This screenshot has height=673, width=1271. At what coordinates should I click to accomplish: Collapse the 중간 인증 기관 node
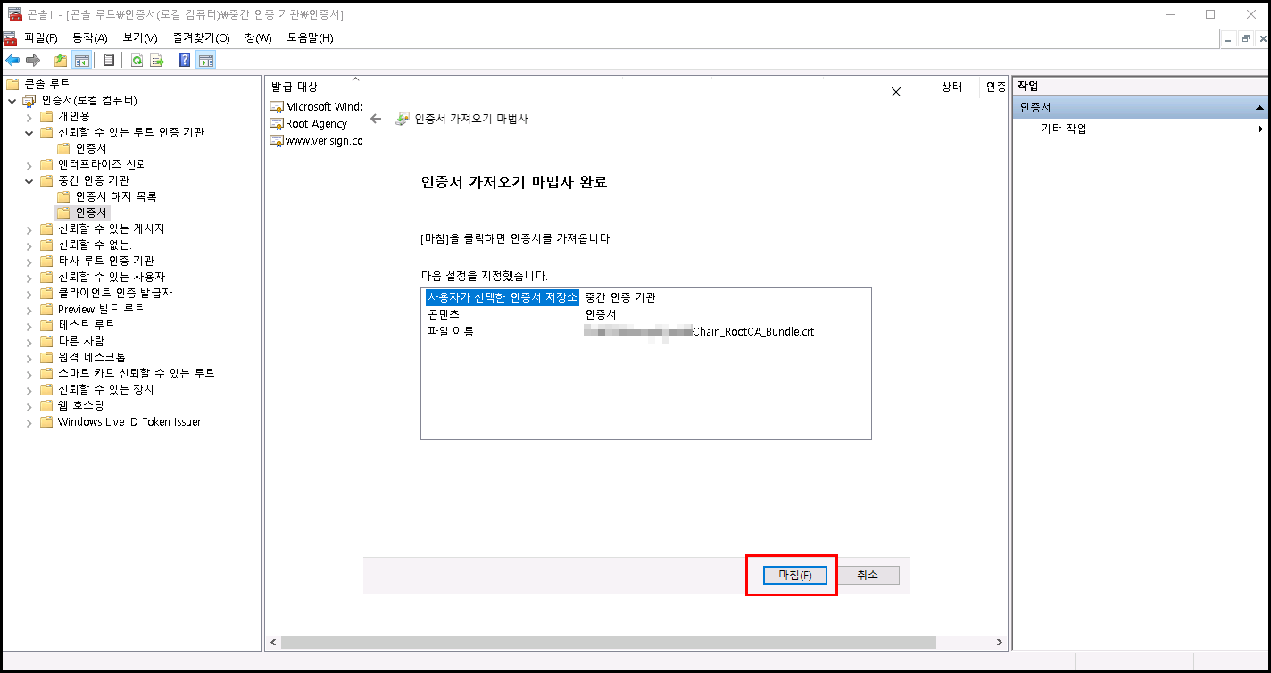[30, 181]
